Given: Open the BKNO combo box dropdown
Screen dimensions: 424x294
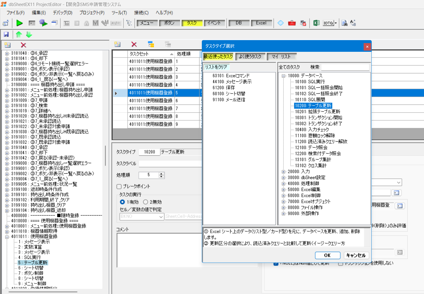Looking at the screenshot, I should [161, 216].
